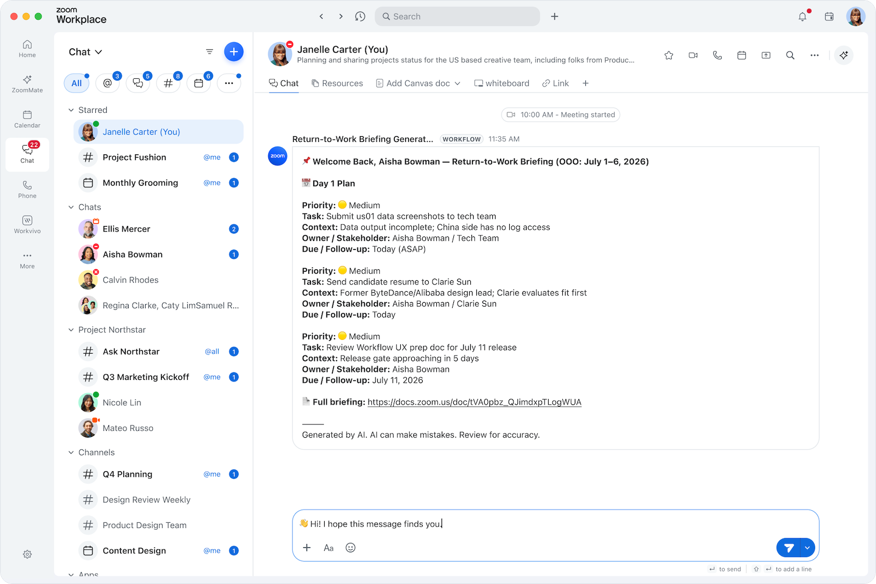Image resolution: width=876 pixels, height=584 pixels.
Task: Show More apps in sidebar
Action: click(x=27, y=260)
